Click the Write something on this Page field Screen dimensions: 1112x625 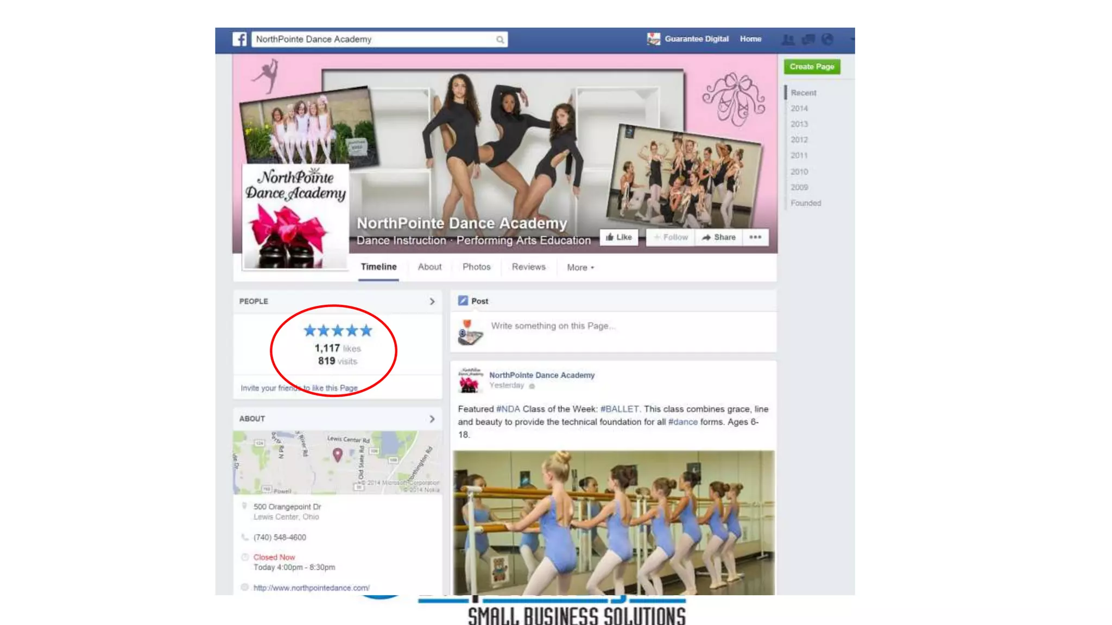(x=553, y=326)
